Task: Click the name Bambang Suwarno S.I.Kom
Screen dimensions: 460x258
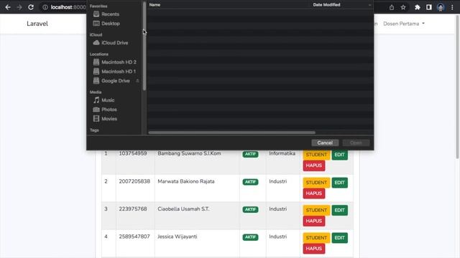Action: pos(189,153)
